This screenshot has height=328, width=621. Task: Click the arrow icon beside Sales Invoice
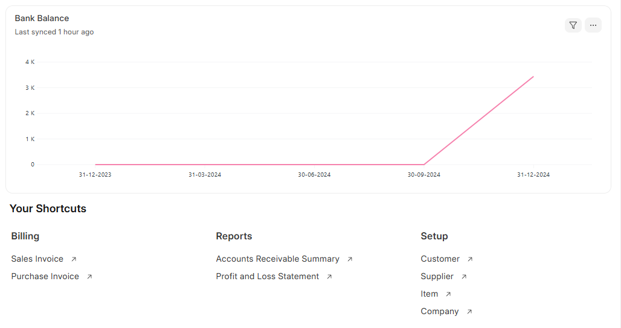74,259
